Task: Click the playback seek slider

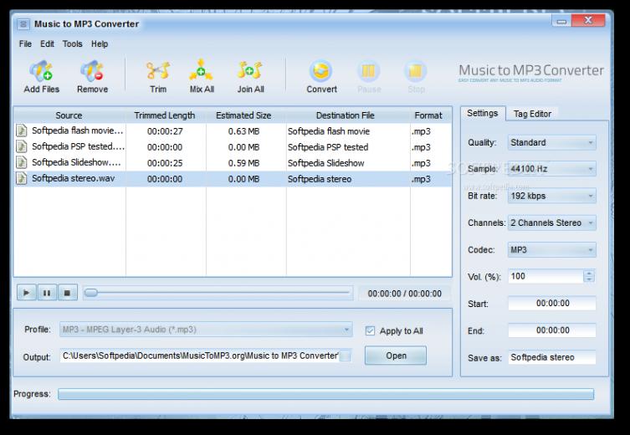Action: (x=218, y=293)
